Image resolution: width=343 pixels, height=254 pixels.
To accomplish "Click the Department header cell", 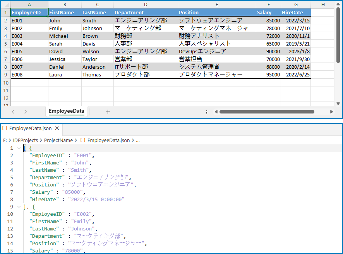I will [x=146, y=12].
